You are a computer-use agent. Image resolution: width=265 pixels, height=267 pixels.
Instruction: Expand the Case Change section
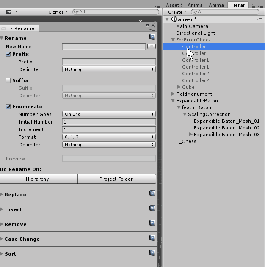tap(2, 239)
